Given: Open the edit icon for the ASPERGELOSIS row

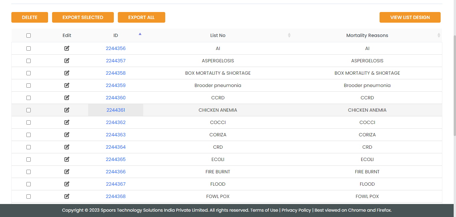Looking at the screenshot, I should [67, 61].
